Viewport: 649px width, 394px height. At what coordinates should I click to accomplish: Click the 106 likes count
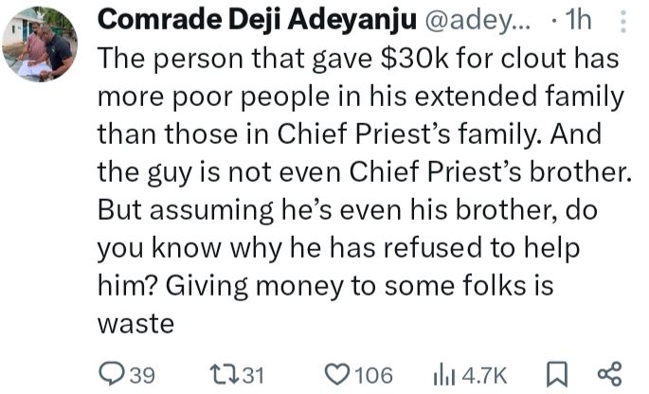pos(372,375)
